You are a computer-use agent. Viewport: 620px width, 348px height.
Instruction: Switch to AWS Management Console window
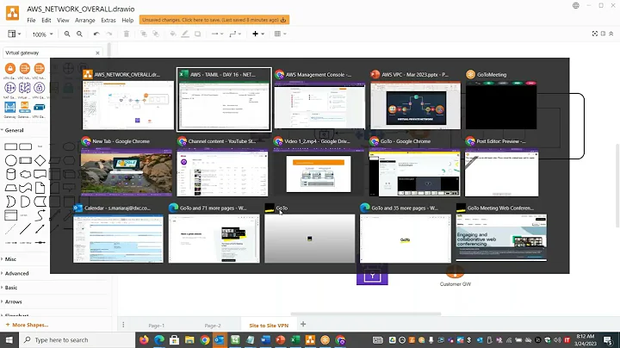click(x=319, y=105)
